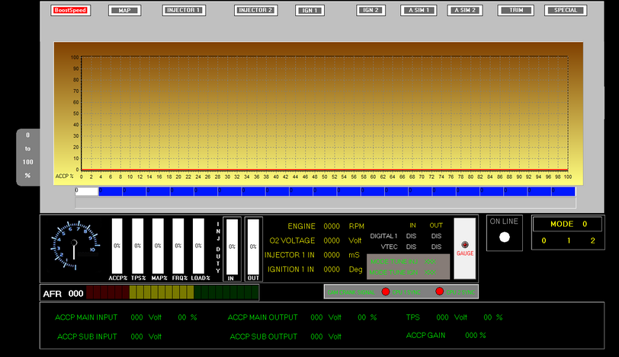This screenshot has height=357, width=619.
Task: Click the red line in the graph
Action: point(325,170)
